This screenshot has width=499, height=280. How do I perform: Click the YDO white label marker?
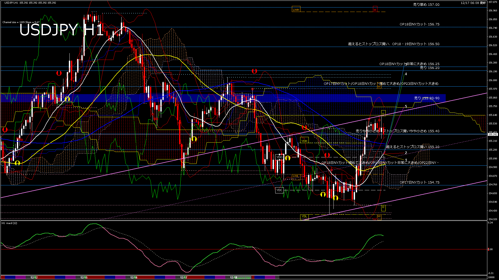click(279, 157)
